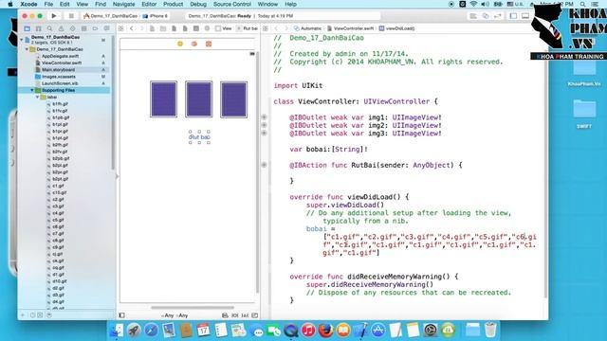Choose the iPhone 6 destination
Viewport: 607px width, 341px height.
coord(156,16)
